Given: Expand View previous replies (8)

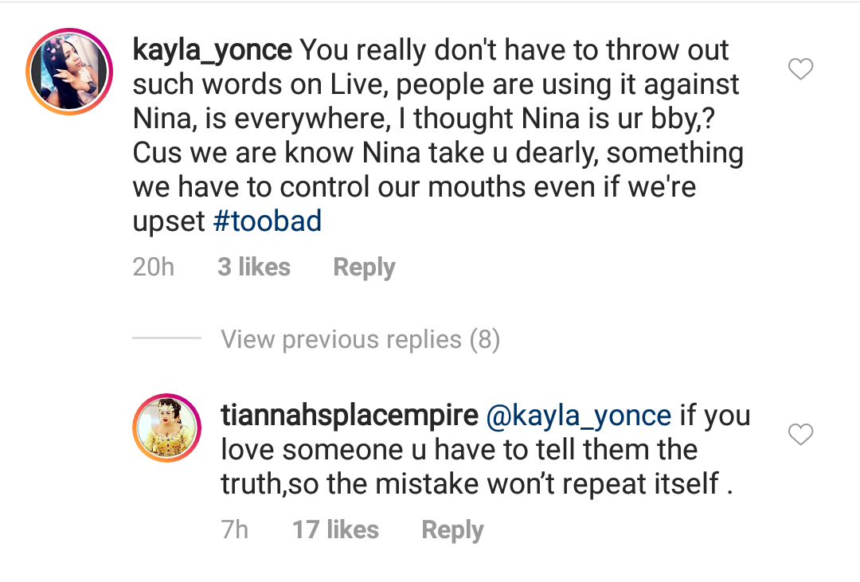Looking at the screenshot, I should (x=360, y=340).
